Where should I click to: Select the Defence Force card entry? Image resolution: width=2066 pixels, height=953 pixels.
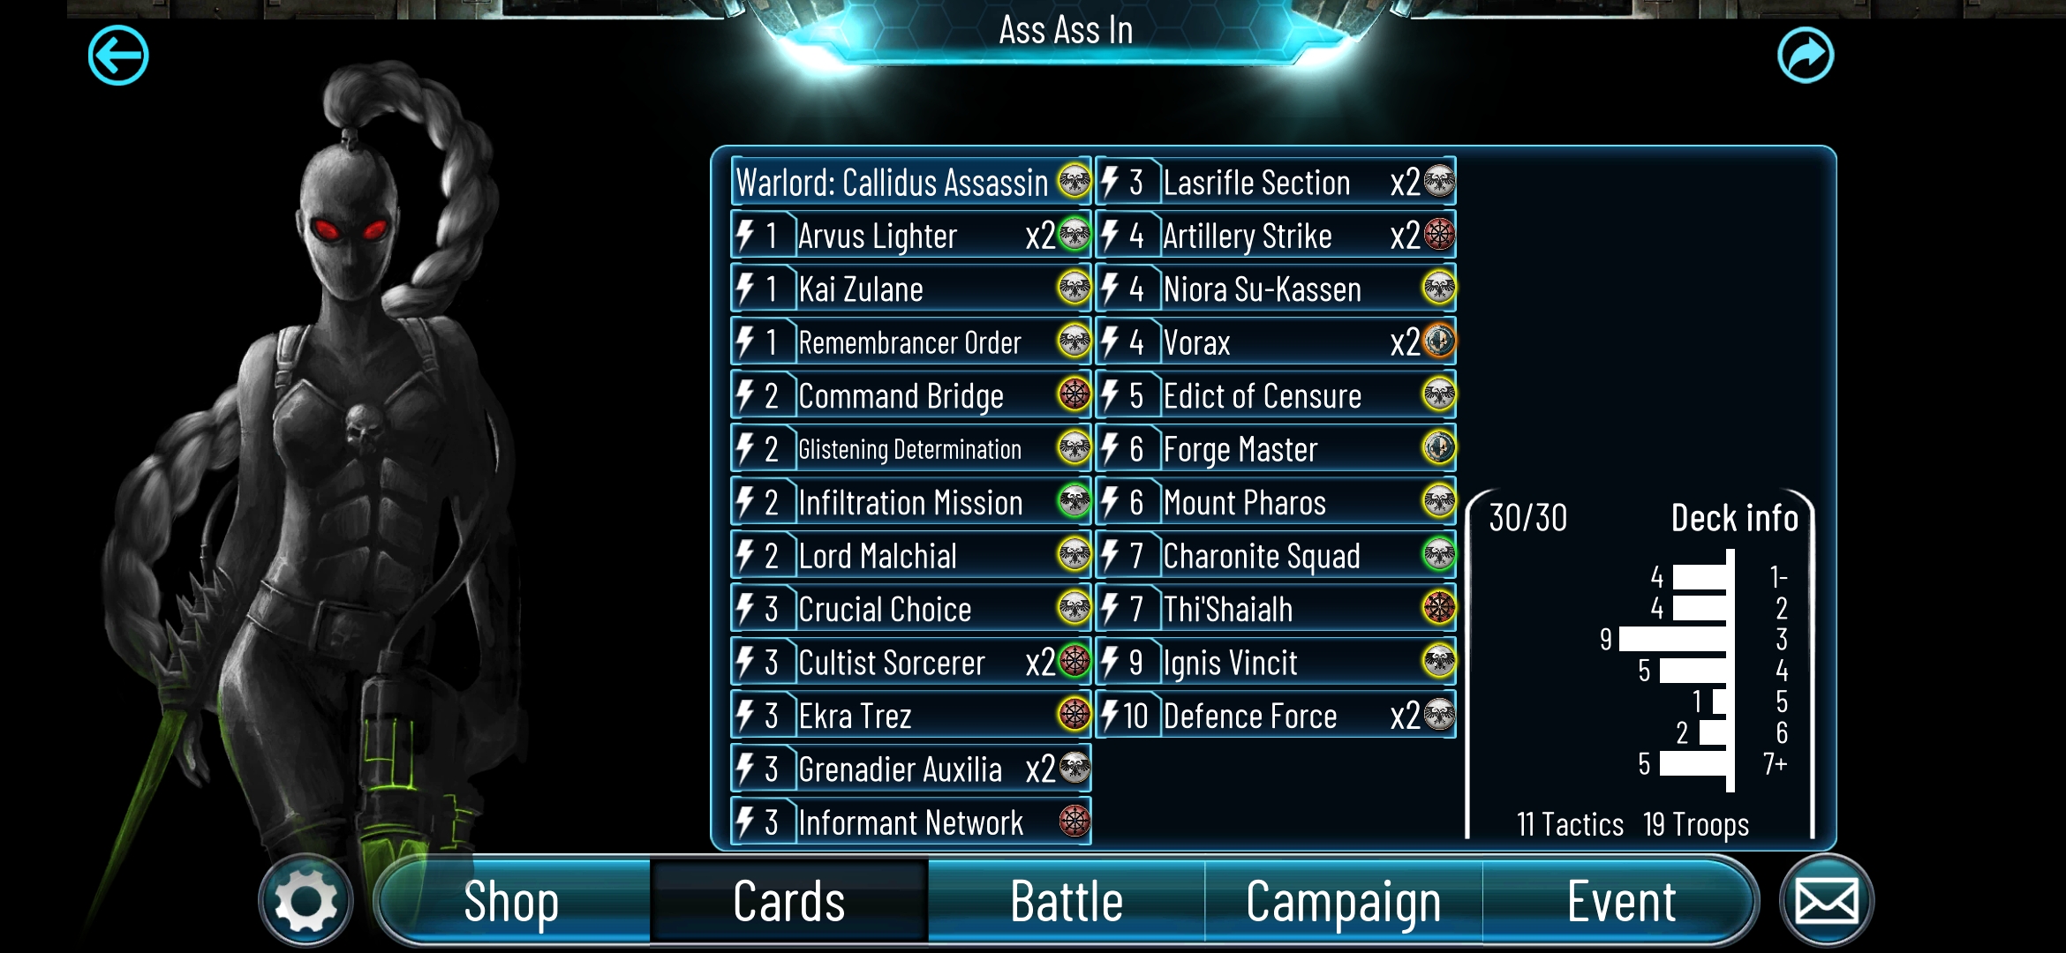pyautogui.click(x=1276, y=716)
